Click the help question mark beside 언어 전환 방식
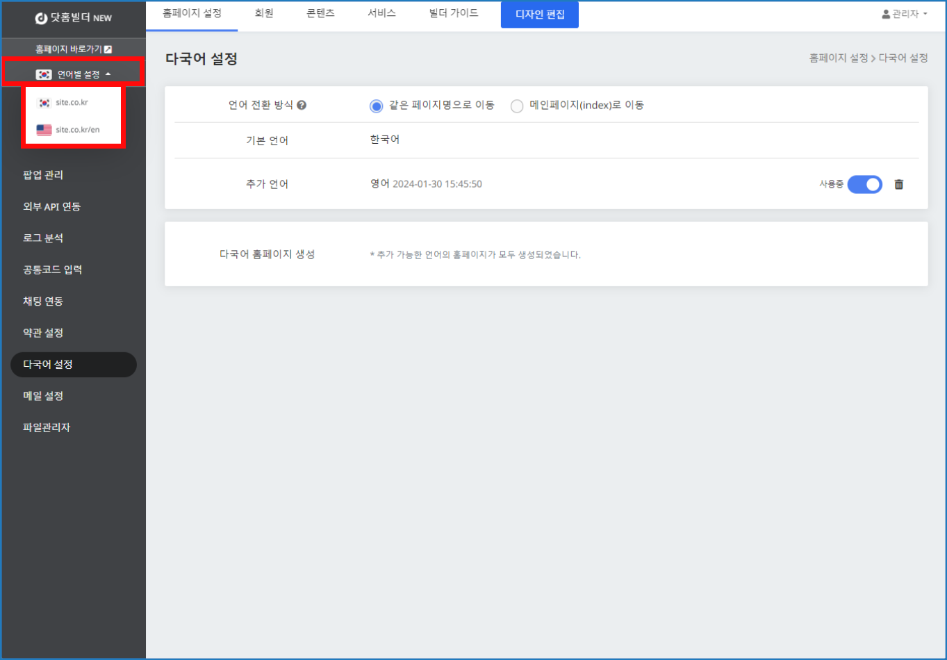The height and width of the screenshot is (660, 947). (302, 106)
